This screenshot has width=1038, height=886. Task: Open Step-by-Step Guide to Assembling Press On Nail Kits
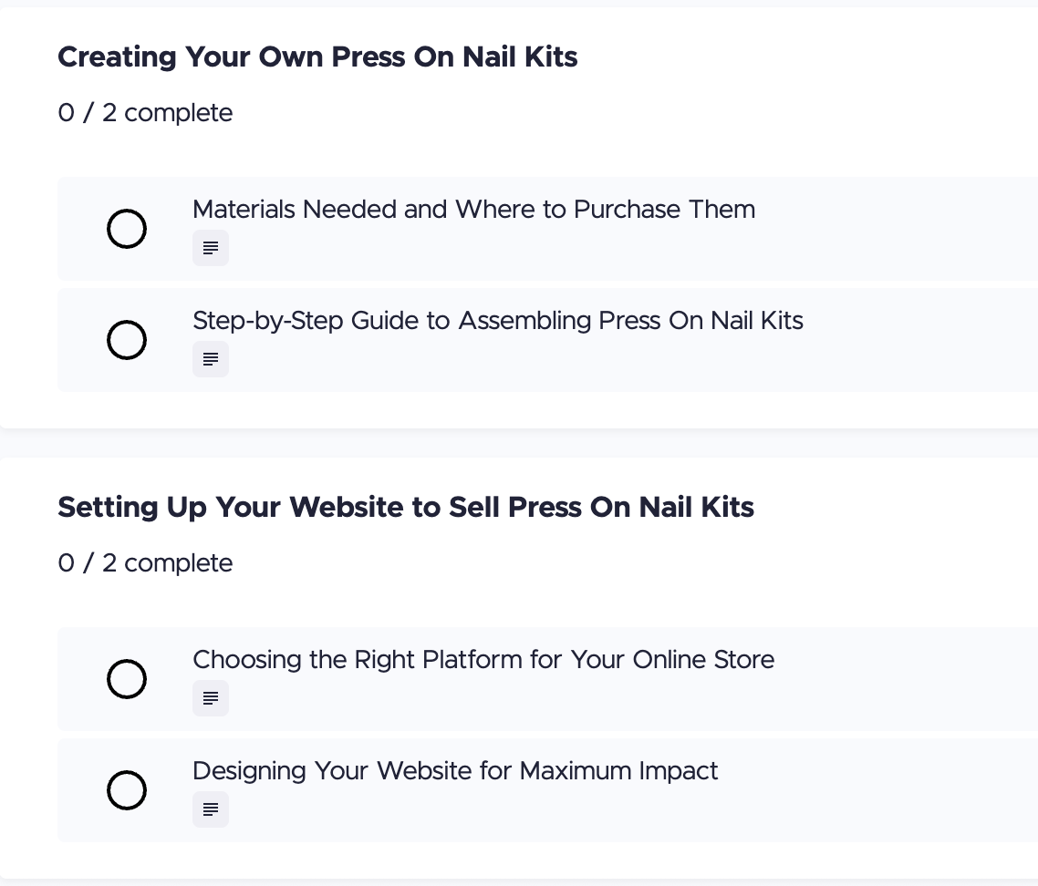tap(497, 321)
